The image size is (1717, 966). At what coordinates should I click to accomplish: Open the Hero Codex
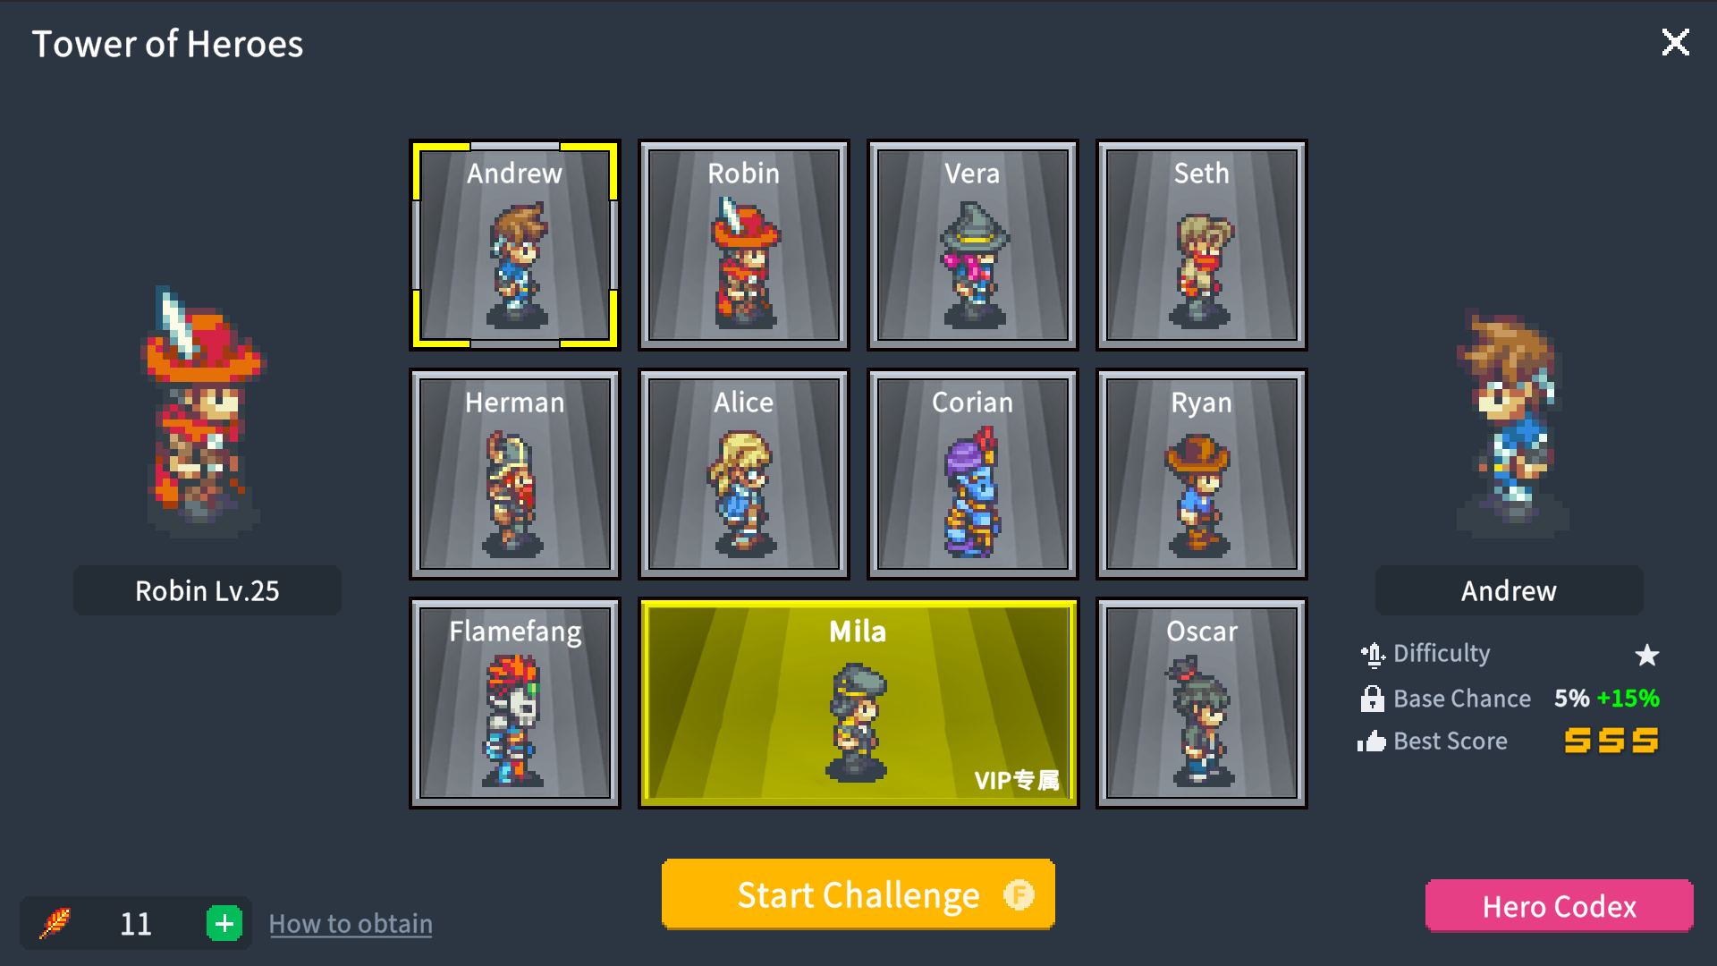[x=1559, y=906]
